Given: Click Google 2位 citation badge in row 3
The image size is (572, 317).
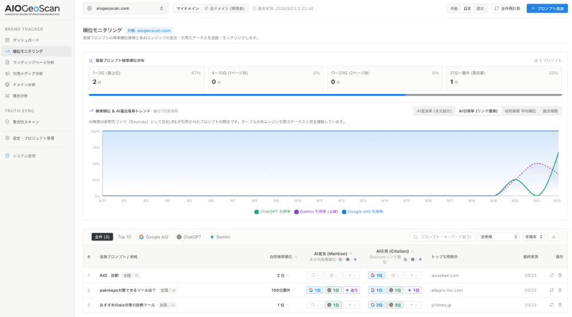Looking at the screenshot, I should 376,305.
